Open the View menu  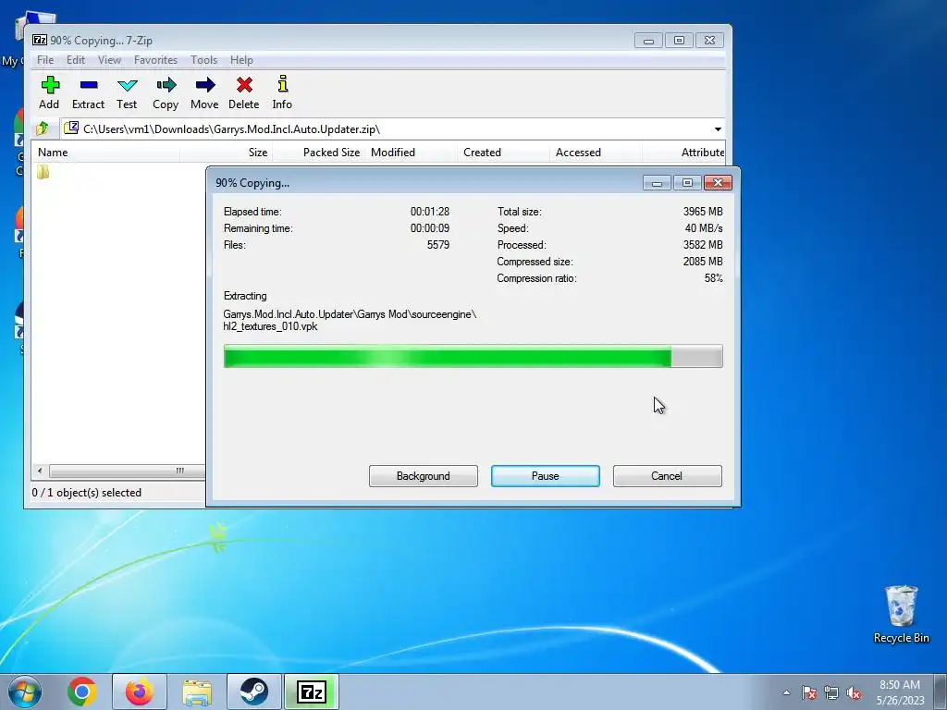click(109, 60)
